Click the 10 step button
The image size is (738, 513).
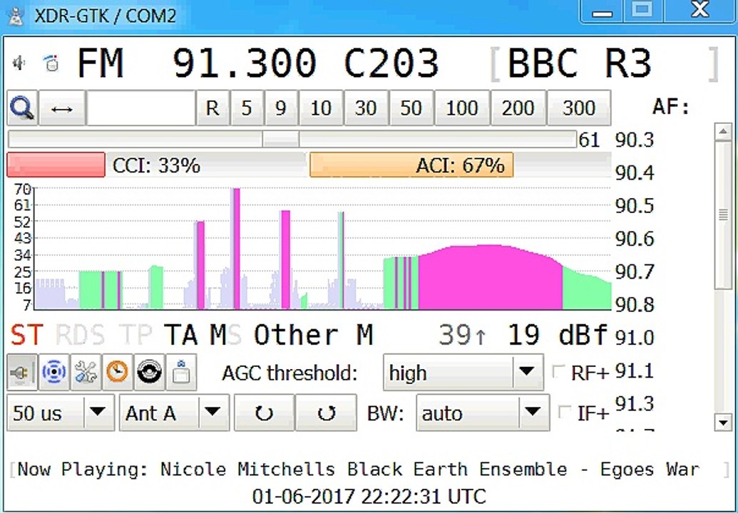point(321,108)
